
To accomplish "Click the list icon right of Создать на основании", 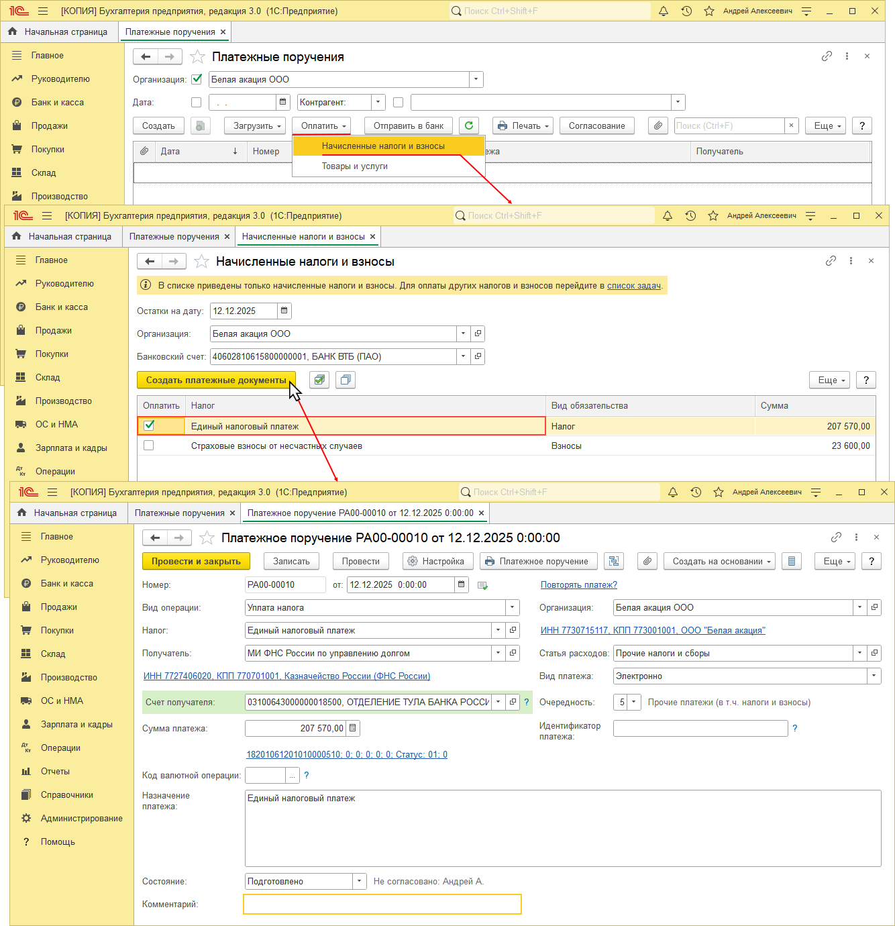I will 792,561.
